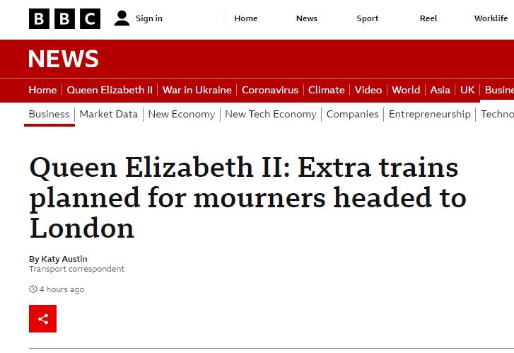Screen dimensions: 514x353
Task: Open the Climate news section
Action: point(327,90)
